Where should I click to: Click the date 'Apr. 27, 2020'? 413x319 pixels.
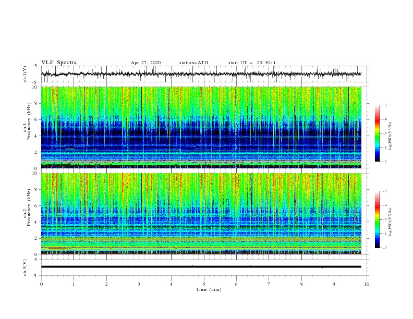pos(146,63)
